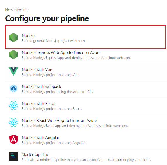Screen dimensions: 167x165
Task: Click the New pipeline breadcrumb text
Action: click(x=17, y=10)
